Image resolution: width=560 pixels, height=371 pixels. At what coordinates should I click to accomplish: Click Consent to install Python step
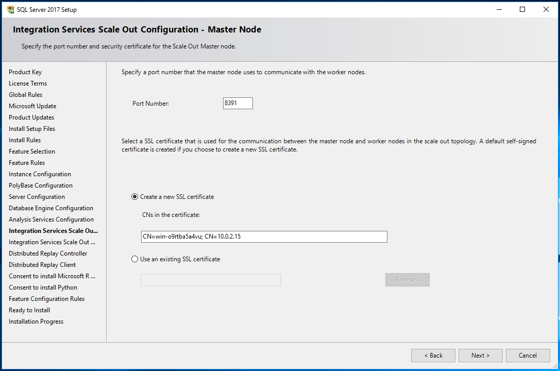click(x=43, y=288)
